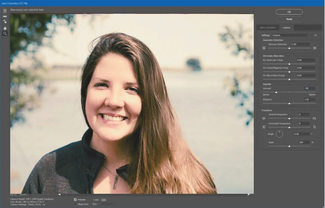Click the barrel distortion icon

point(264,48)
